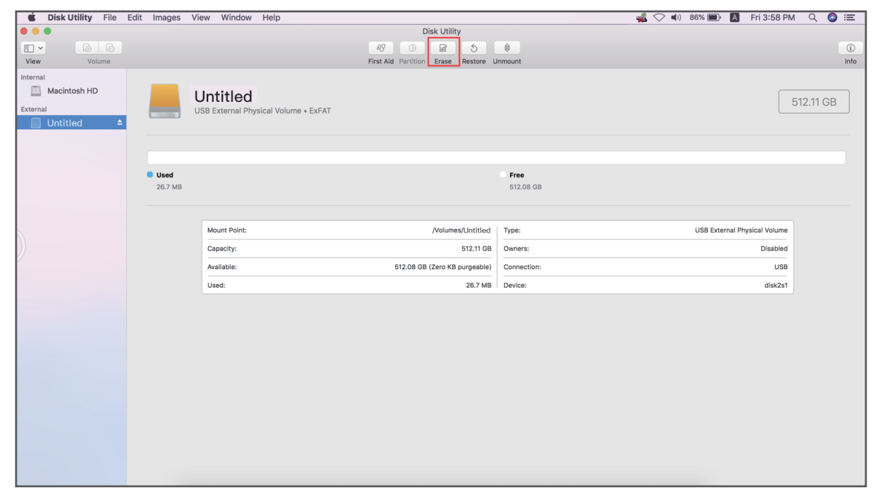Click the remove volume icon
Image resolution: width=882 pixels, height=501 pixels.
(111, 48)
